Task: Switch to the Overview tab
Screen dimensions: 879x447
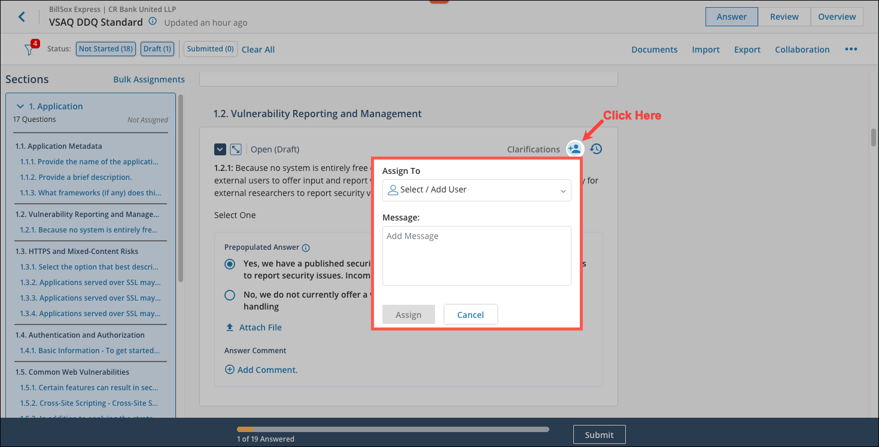Action: [x=837, y=17]
